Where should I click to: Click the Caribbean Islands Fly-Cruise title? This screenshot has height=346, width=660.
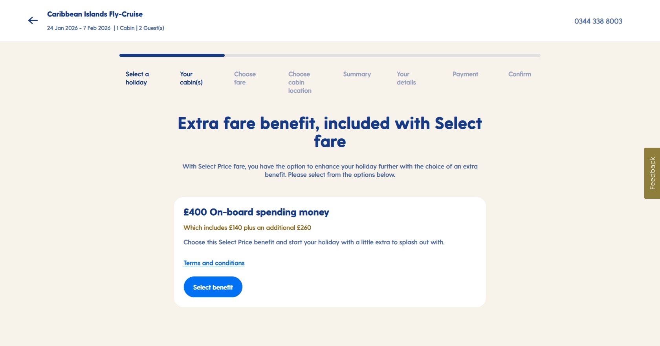[95, 14]
